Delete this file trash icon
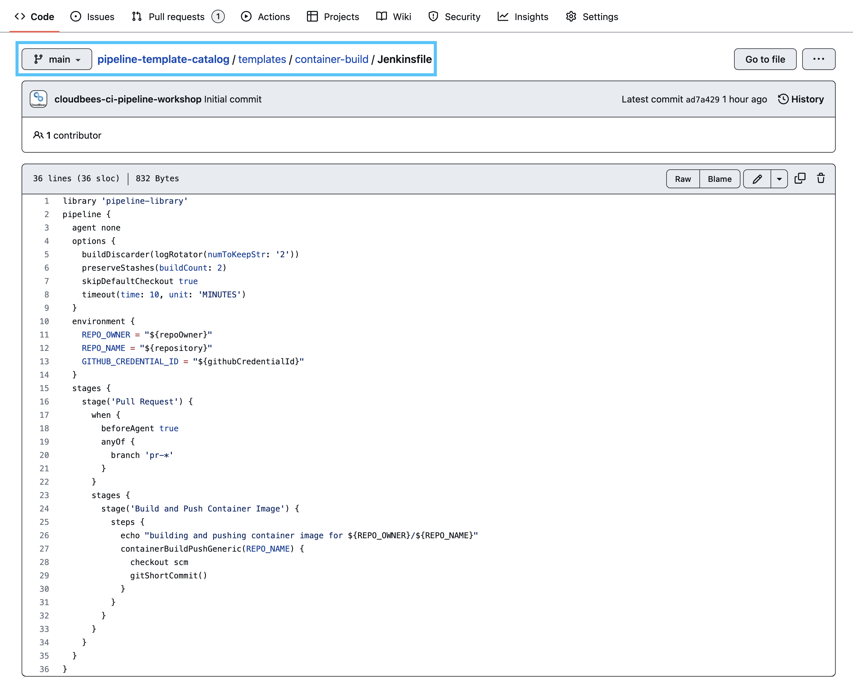This screenshot has width=853, height=683. tap(821, 179)
